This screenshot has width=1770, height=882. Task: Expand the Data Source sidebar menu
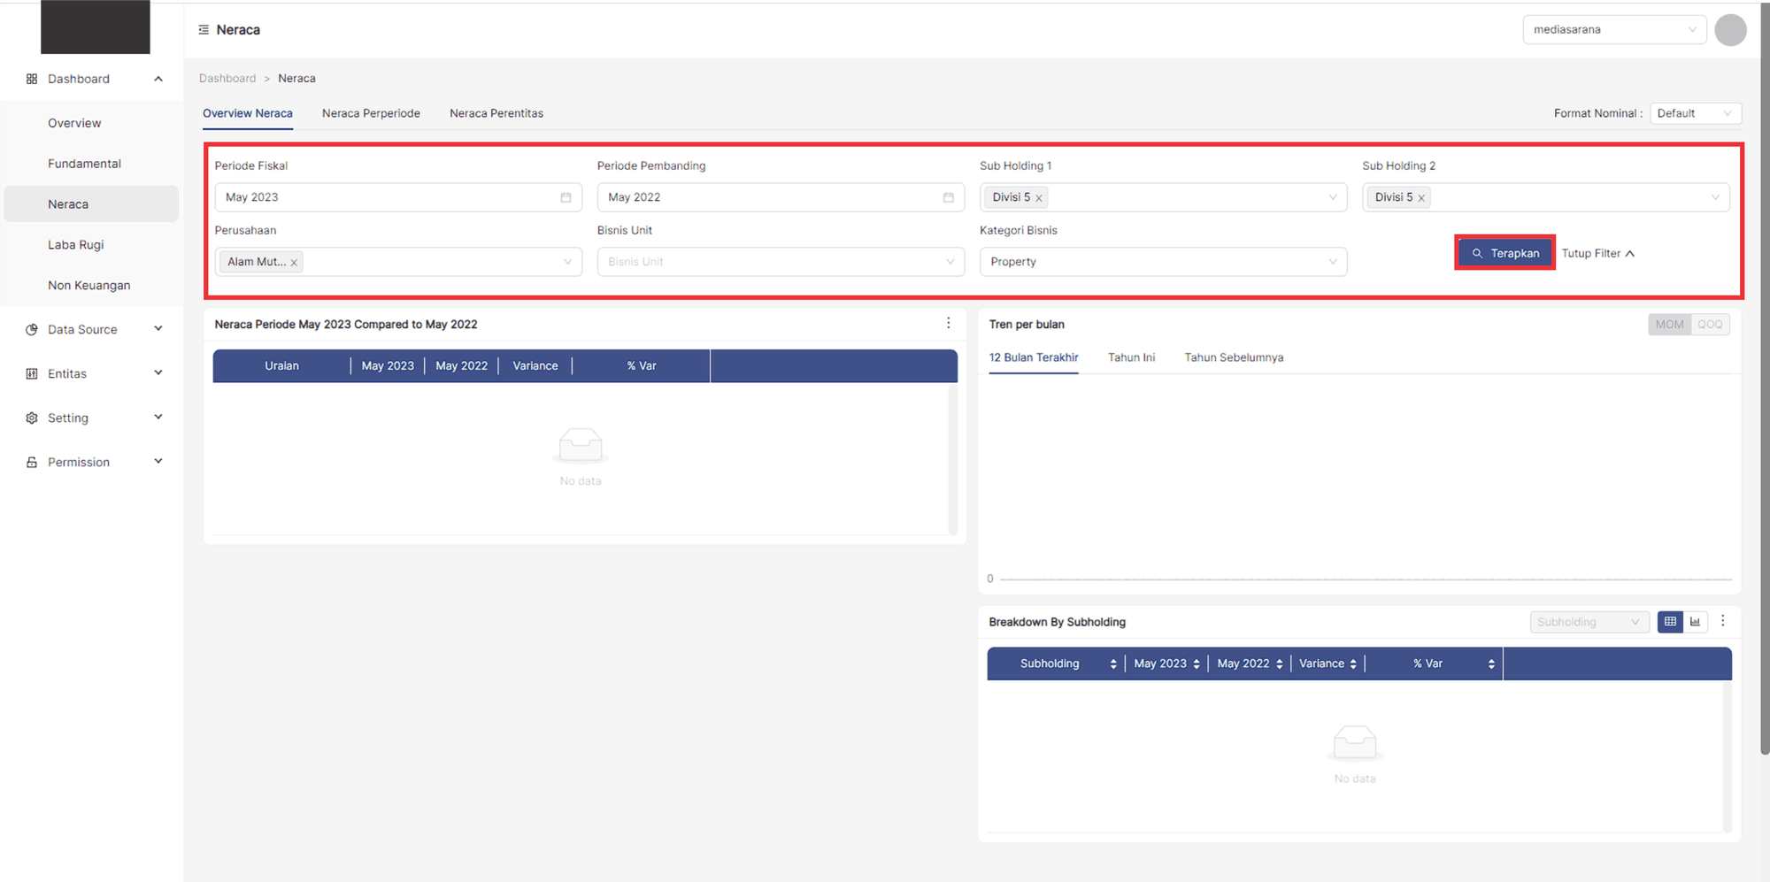point(93,329)
